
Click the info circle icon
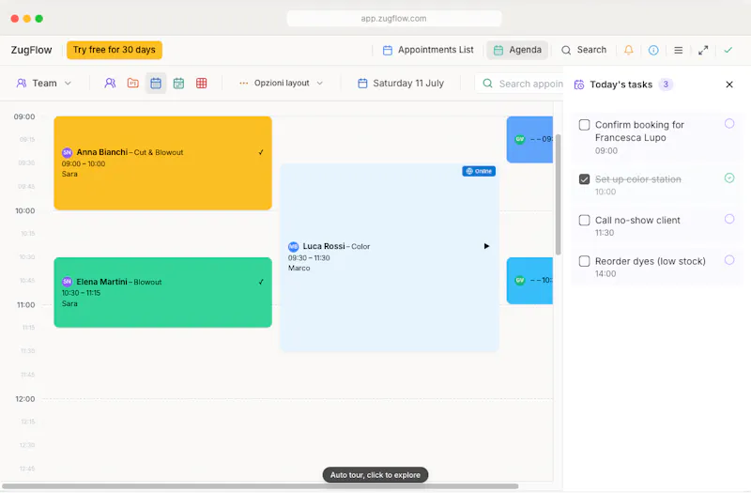pyautogui.click(x=653, y=50)
